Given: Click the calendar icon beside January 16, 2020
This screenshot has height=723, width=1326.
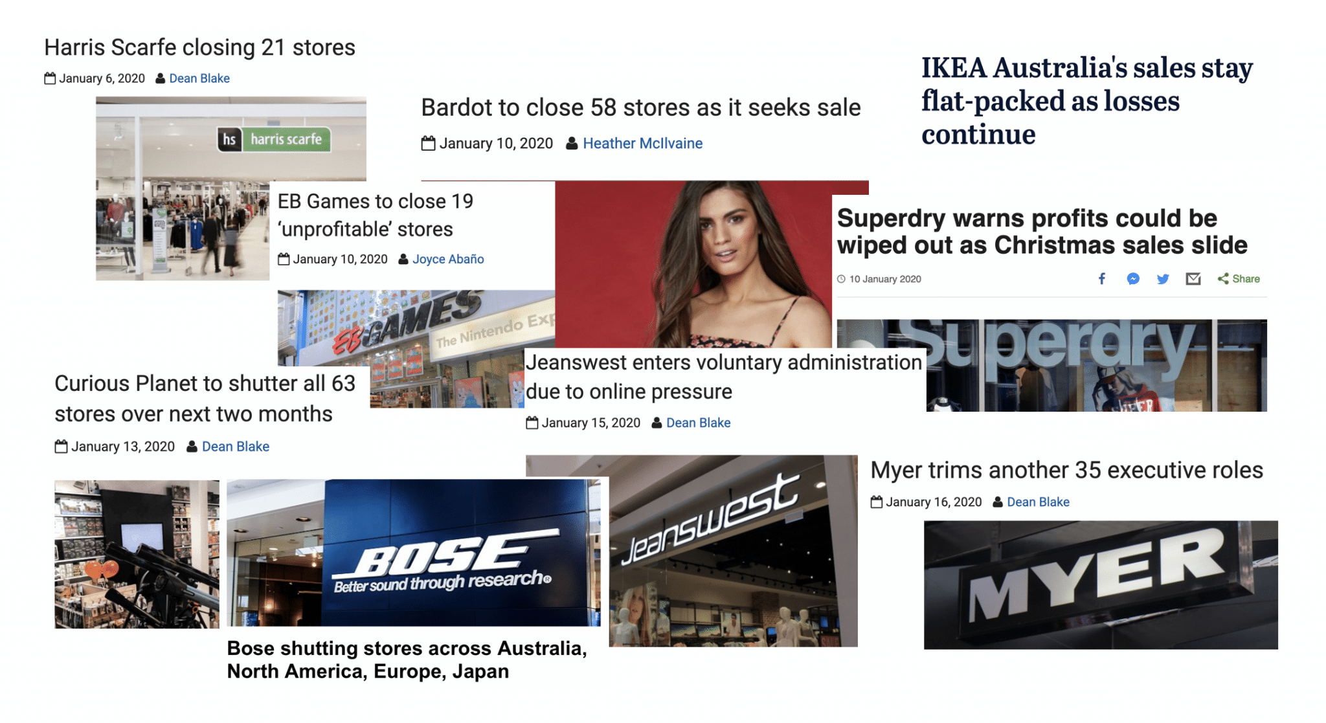Looking at the screenshot, I should click(876, 502).
